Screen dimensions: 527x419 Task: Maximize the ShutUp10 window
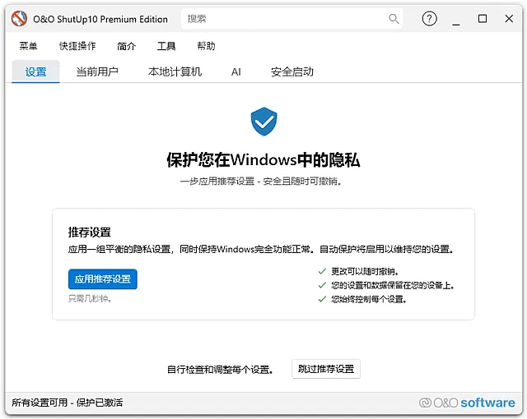pyautogui.click(x=483, y=19)
